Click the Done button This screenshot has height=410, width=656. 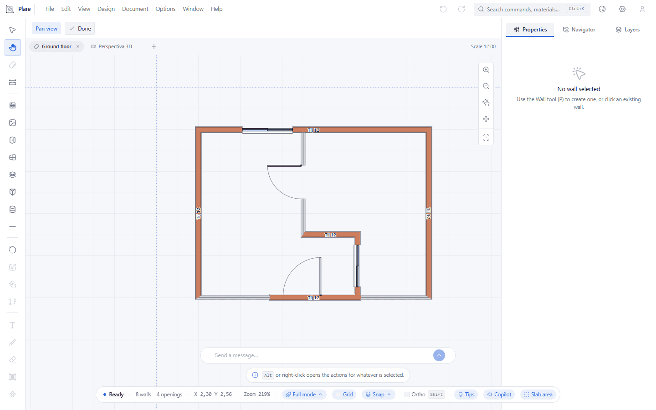(80, 29)
